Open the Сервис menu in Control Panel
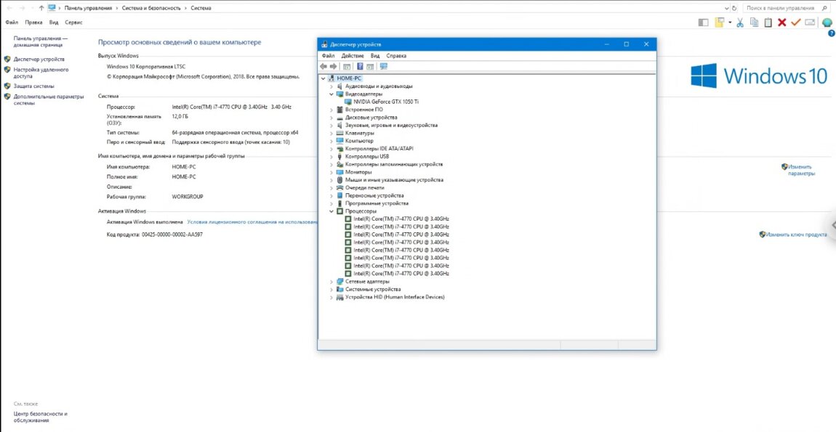 (x=73, y=23)
